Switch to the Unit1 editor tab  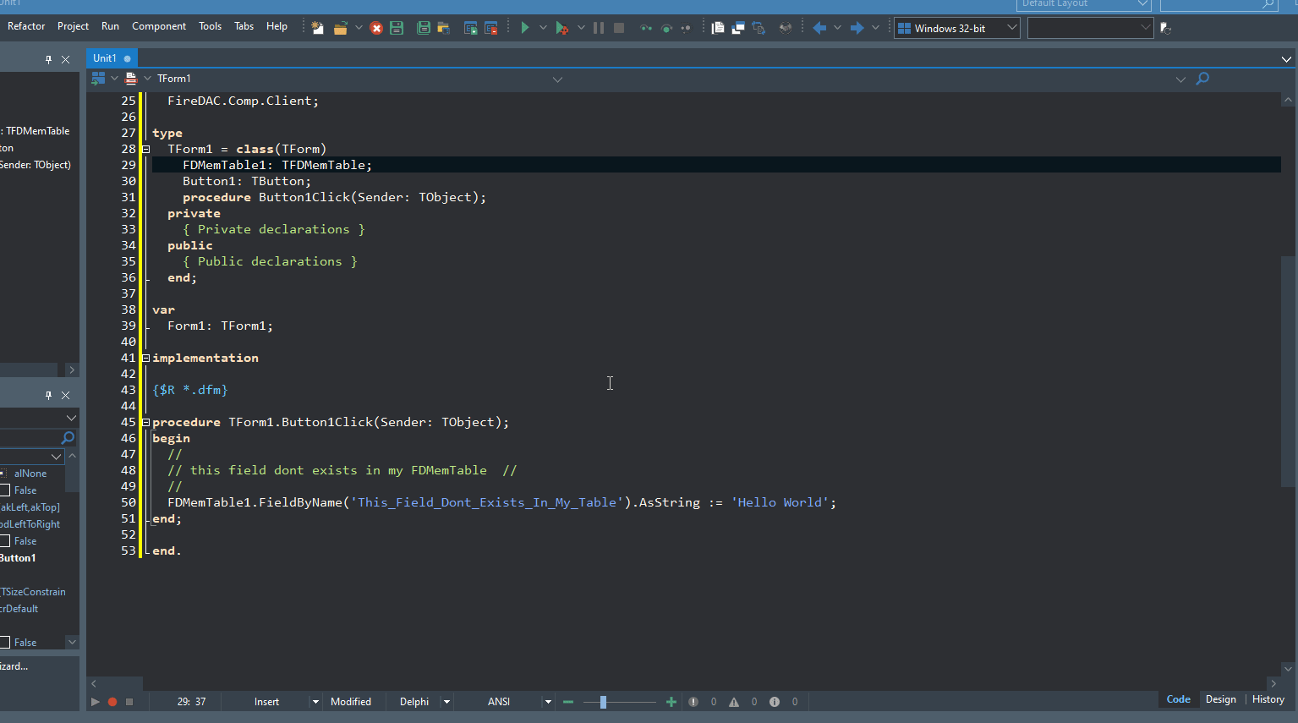(x=105, y=58)
